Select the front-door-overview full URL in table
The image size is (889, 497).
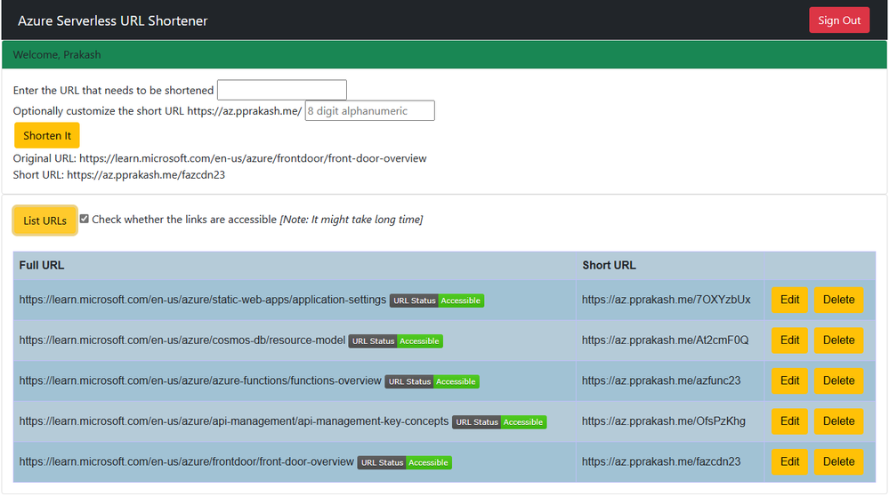click(x=187, y=461)
